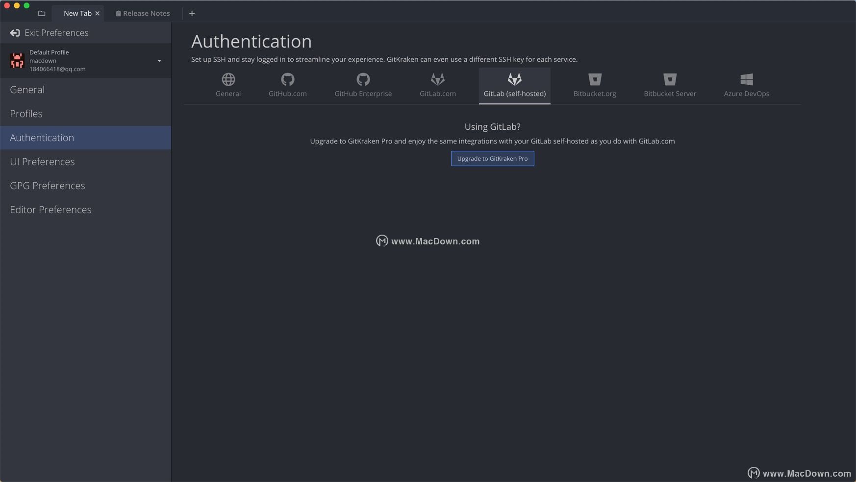Select the Bitbucket.org tab label
The height and width of the screenshot is (482, 856).
(595, 94)
